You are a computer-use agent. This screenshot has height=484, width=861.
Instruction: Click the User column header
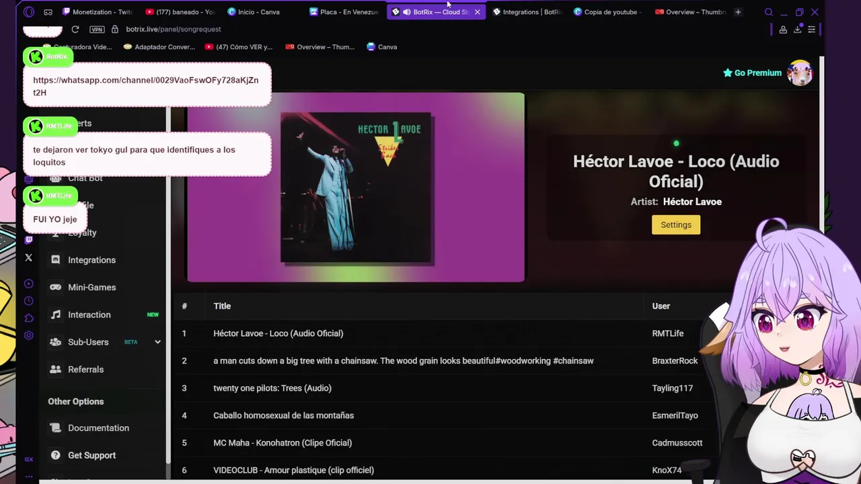661,306
